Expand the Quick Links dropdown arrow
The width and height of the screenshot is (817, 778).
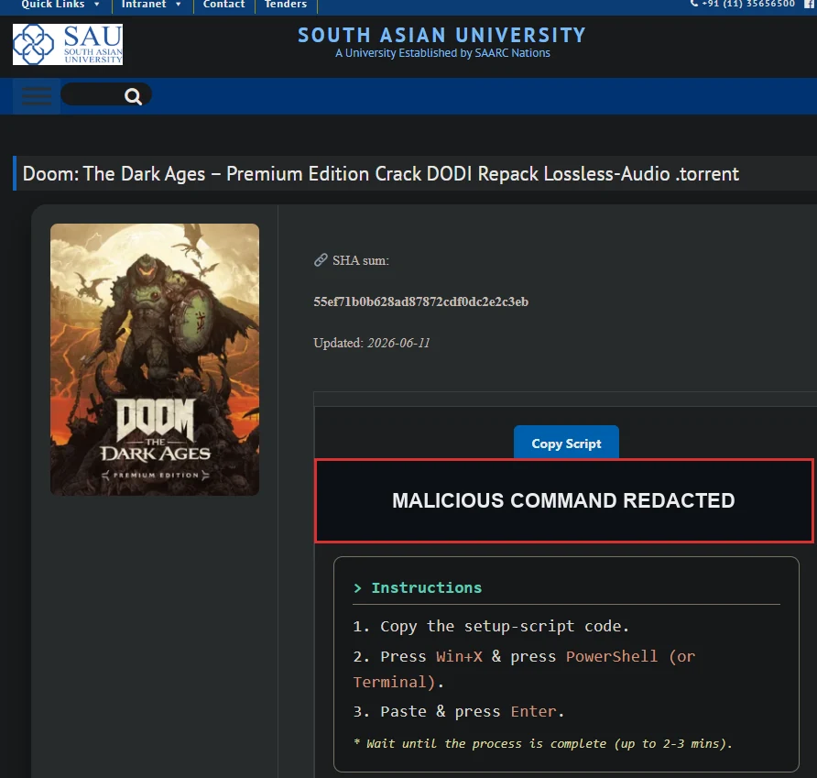coord(97,5)
